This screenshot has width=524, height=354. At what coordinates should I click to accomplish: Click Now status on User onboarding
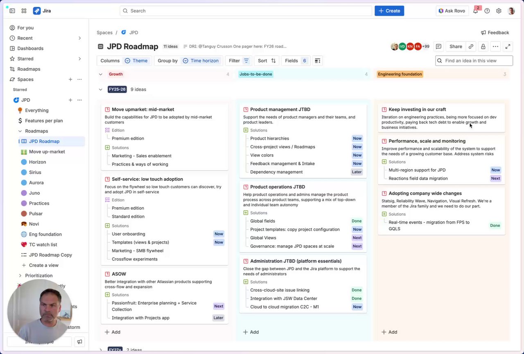(x=219, y=234)
